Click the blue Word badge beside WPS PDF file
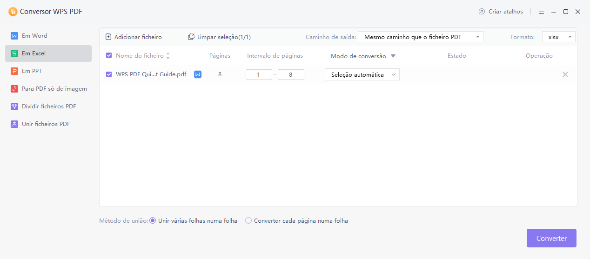The width and height of the screenshot is (590, 259). coord(198,74)
